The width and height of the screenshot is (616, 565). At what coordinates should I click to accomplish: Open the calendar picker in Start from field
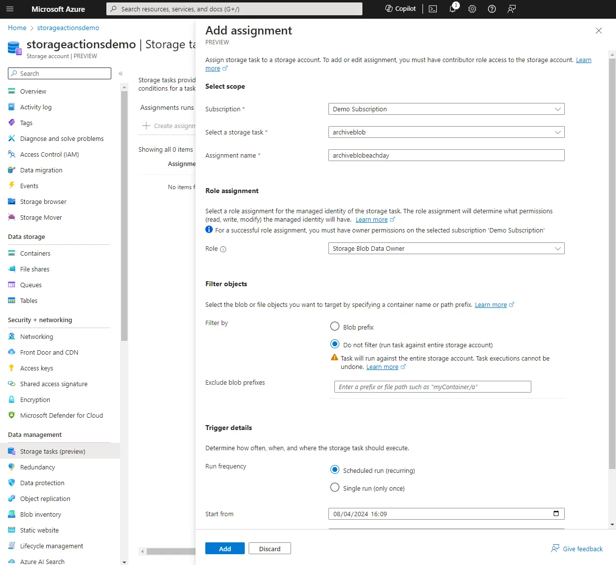click(x=556, y=514)
